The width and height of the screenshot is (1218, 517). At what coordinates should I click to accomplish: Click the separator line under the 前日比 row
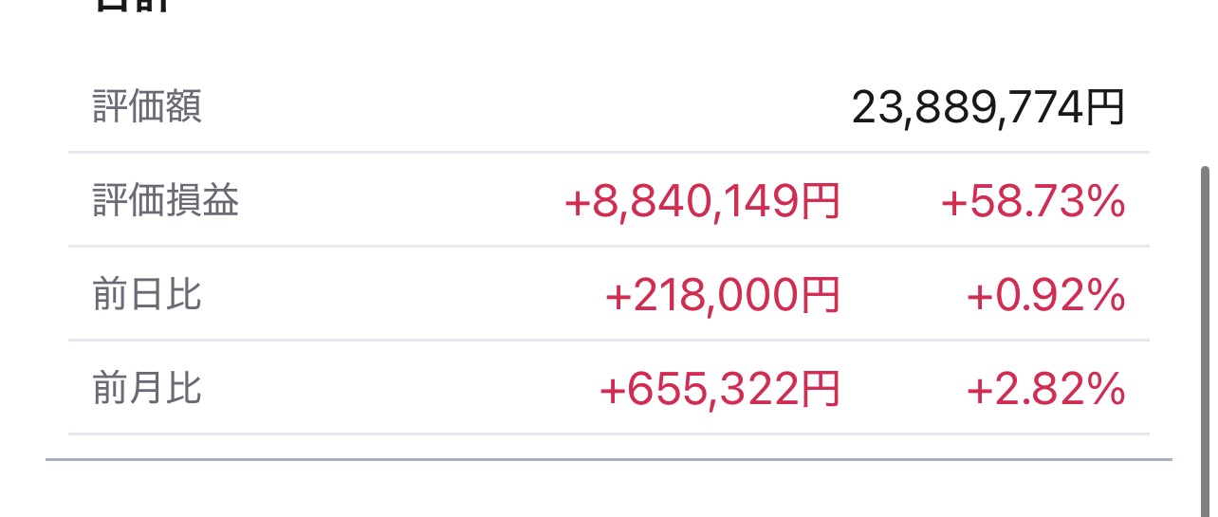[607, 340]
